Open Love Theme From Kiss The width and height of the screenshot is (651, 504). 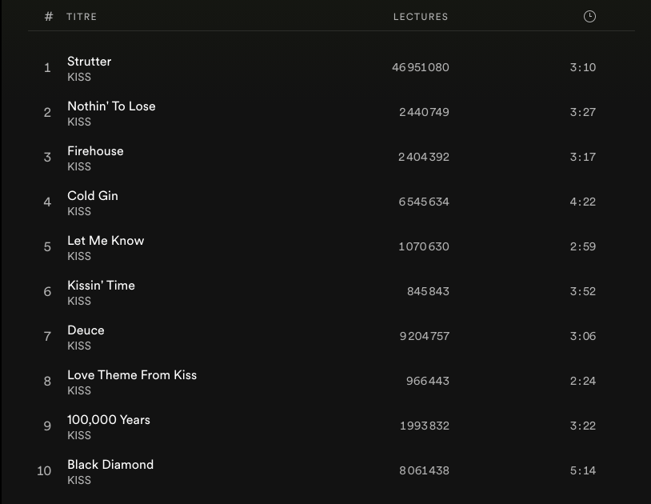point(132,375)
